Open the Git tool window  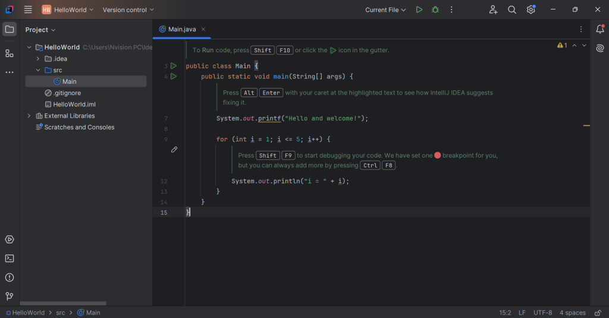pos(10,296)
